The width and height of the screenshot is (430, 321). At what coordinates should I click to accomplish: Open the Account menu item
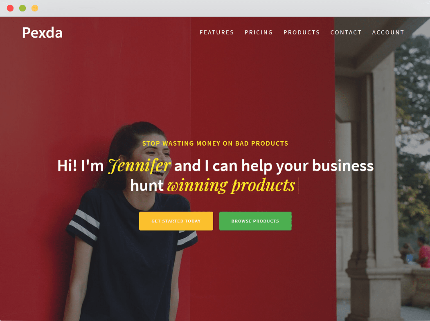pyautogui.click(x=388, y=32)
